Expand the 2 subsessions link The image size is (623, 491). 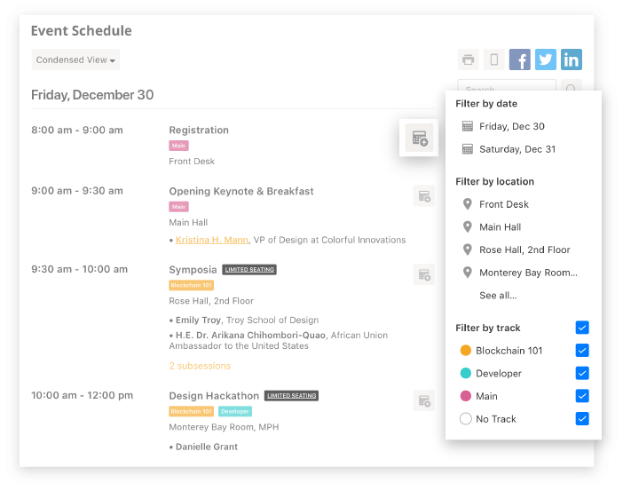pos(200,366)
